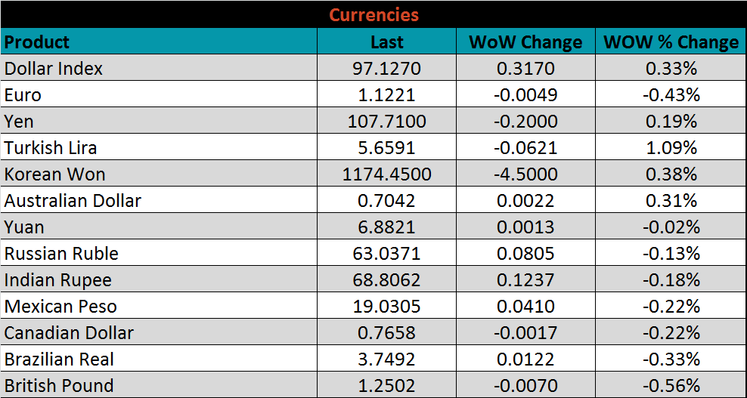Click Brazilian Real percent change -0.33%
The height and width of the screenshot is (398, 747).
pyautogui.click(x=671, y=359)
